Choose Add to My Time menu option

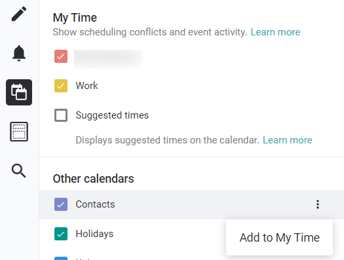[279, 238]
